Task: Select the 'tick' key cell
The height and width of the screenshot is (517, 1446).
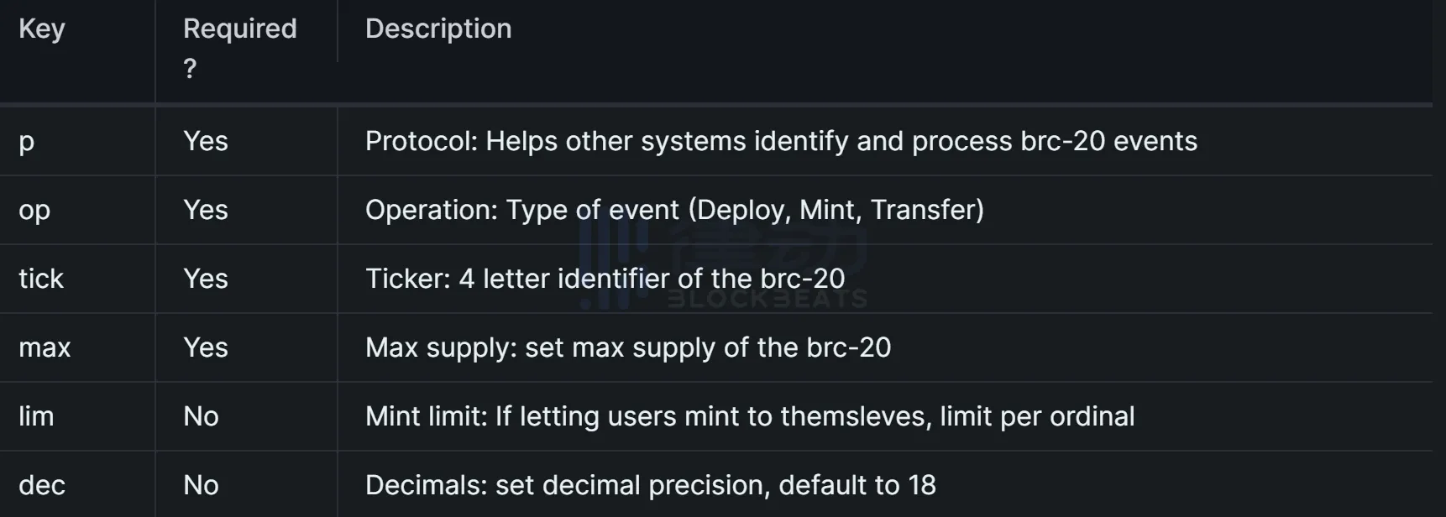Action: 41,279
